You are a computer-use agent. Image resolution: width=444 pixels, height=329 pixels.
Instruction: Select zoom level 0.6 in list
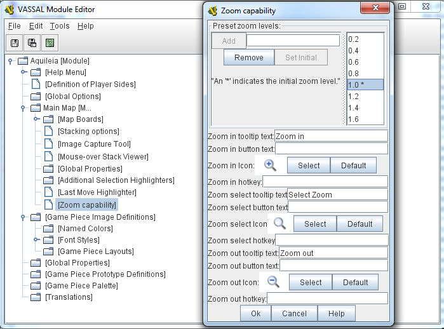tap(365, 62)
